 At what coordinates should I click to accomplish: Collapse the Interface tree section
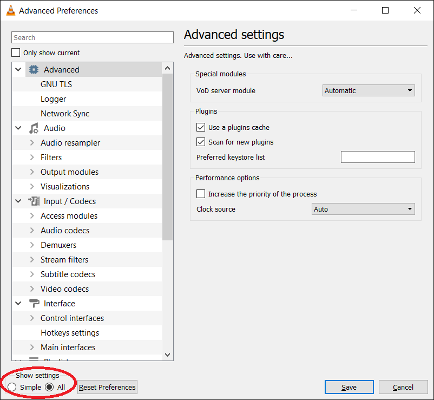[x=18, y=304]
